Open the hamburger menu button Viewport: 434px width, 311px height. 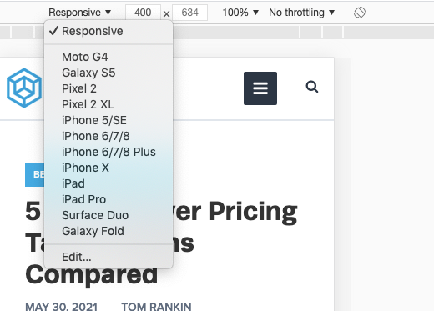(260, 88)
